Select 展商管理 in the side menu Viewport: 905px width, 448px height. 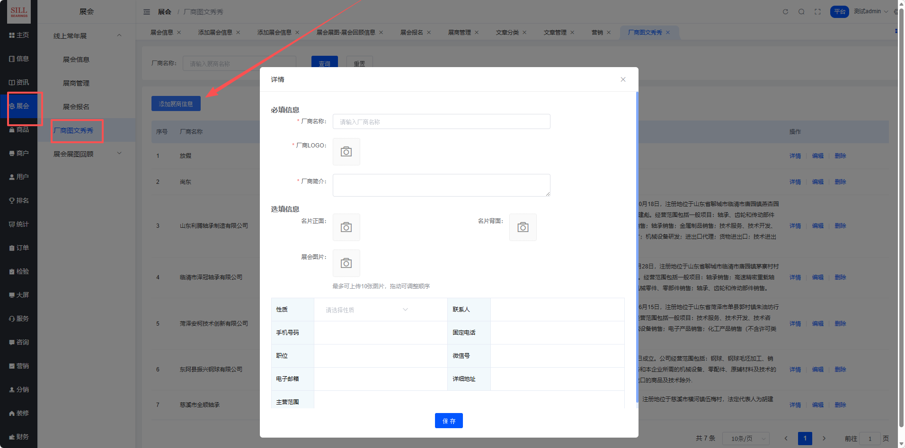point(76,83)
